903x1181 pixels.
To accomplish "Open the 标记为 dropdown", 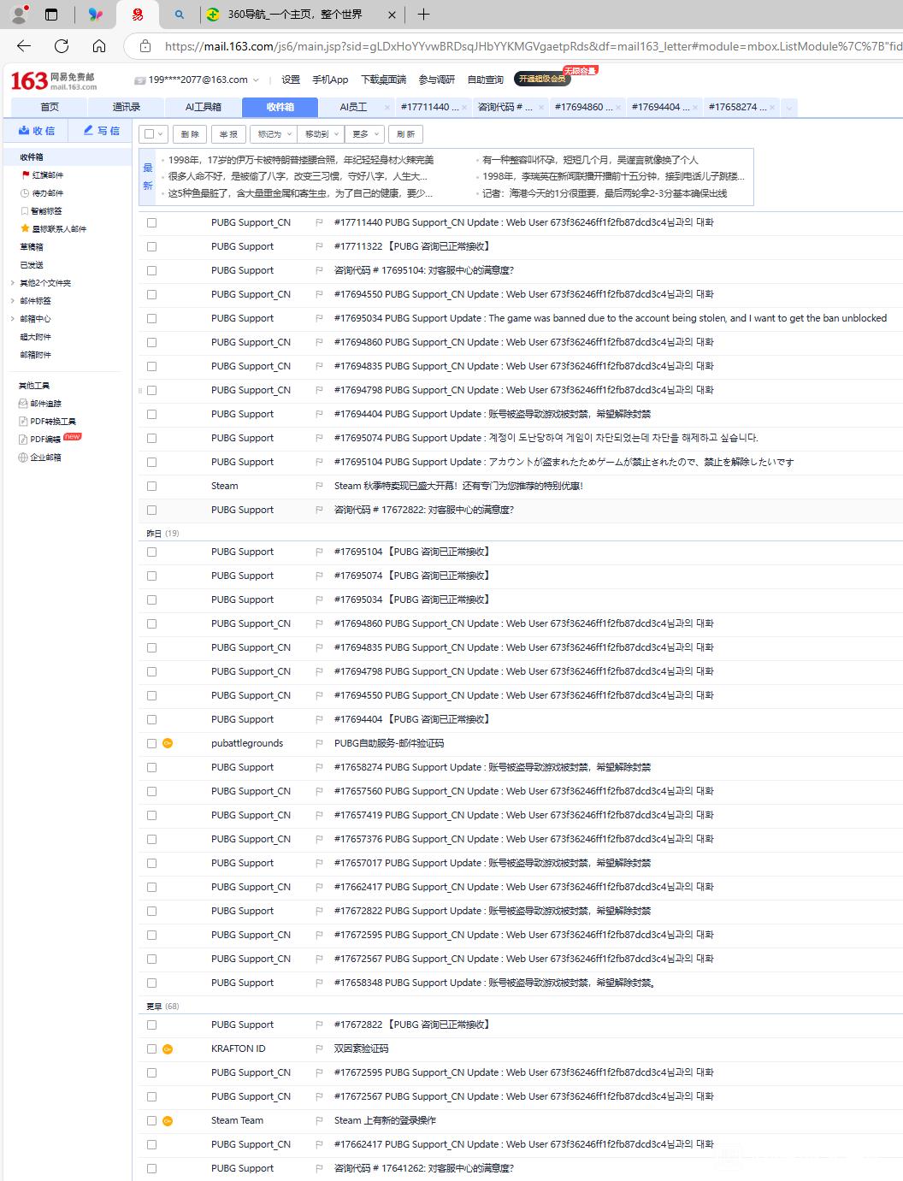I will [x=274, y=134].
